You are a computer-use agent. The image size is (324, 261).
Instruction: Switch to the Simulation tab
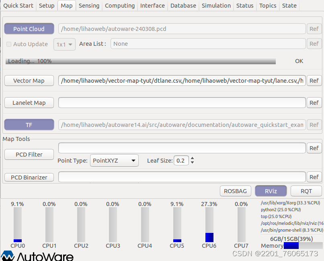216,6
